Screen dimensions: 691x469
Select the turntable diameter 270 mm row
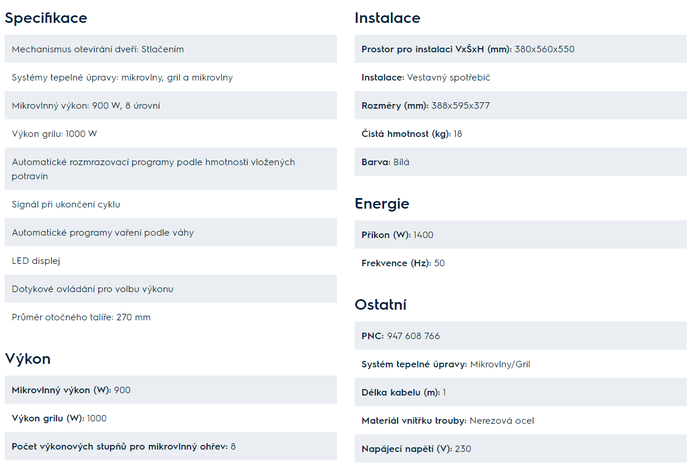[x=171, y=317]
